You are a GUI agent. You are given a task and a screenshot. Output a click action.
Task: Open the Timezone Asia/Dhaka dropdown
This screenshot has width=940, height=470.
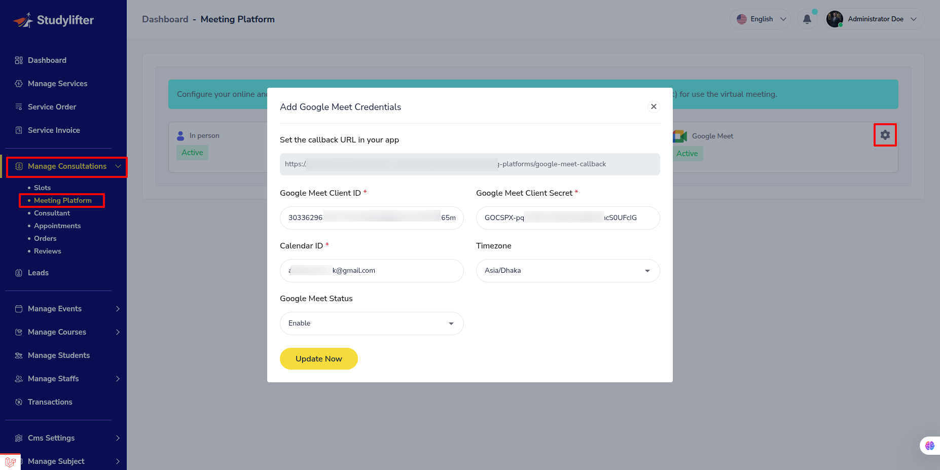(x=568, y=271)
